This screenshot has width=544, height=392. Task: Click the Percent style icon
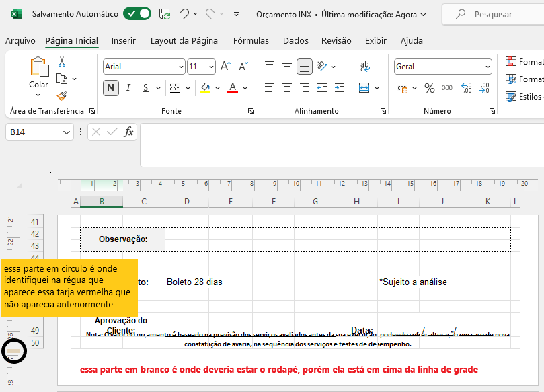[430, 88]
